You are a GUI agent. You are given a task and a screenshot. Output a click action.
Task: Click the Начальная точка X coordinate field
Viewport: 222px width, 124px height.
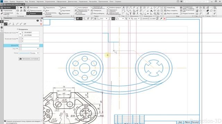(x=30, y=32)
